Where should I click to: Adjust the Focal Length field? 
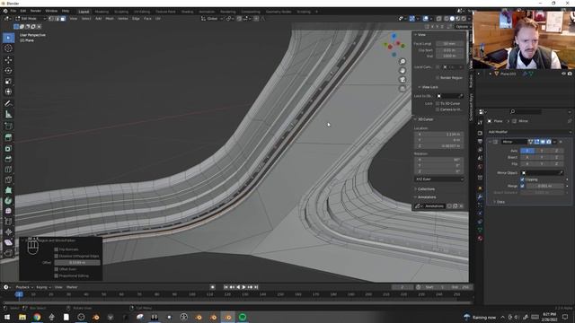click(x=450, y=44)
